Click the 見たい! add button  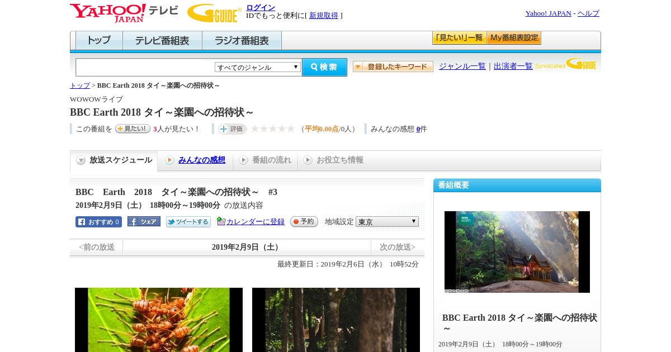coord(133,129)
